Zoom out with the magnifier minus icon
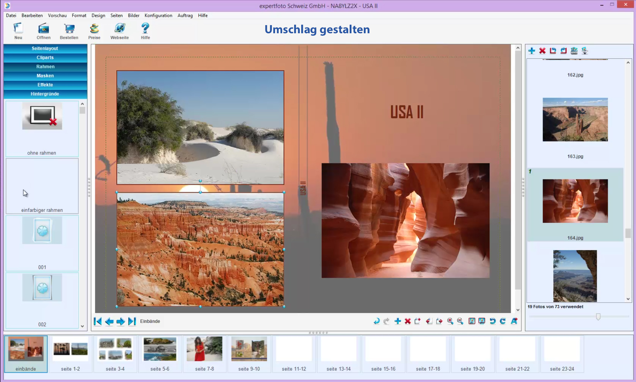The width and height of the screenshot is (636, 382). 460,321
